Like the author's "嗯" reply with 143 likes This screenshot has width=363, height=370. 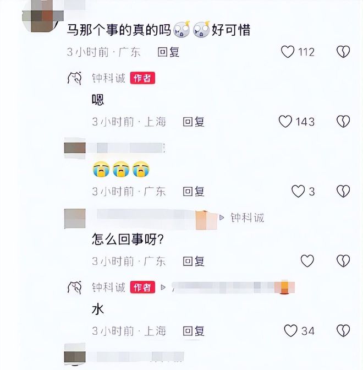pos(285,121)
